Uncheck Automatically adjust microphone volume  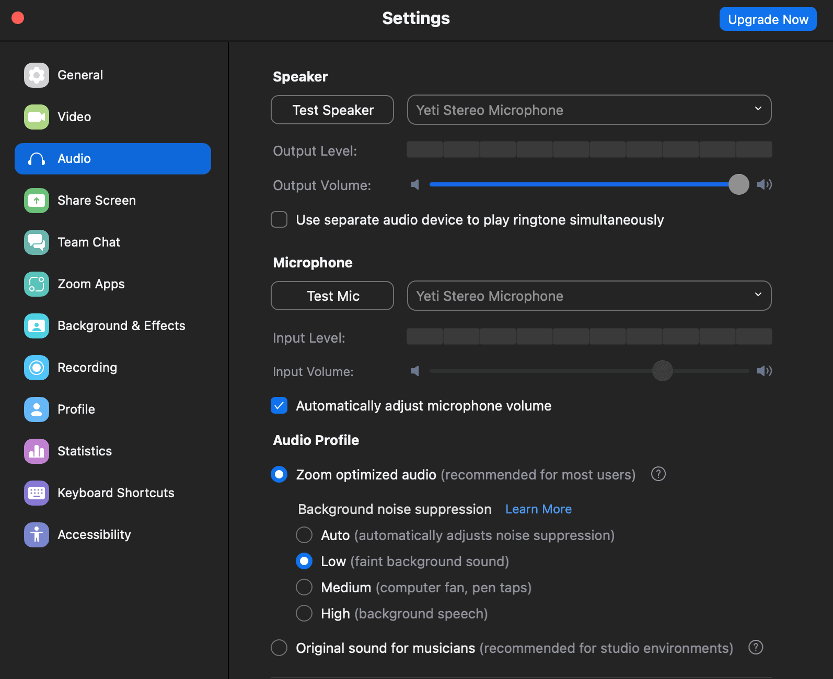pos(279,405)
